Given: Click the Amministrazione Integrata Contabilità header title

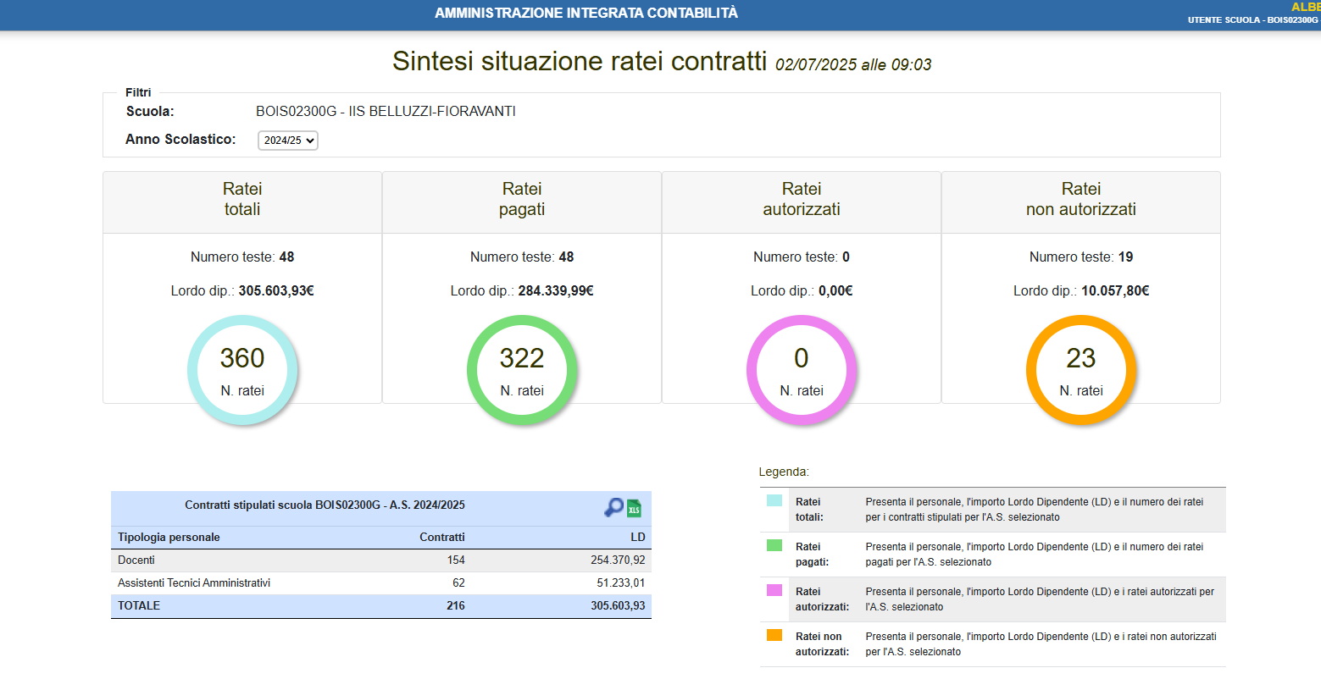Looking at the screenshot, I should pos(586,14).
